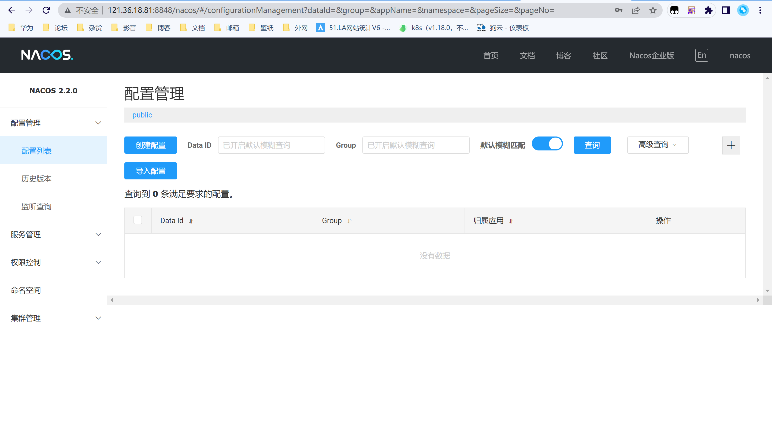This screenshot has width=772, height=439.
Task: Toggle 默认模糊匹配 fuzzy match switch
Action: pyautogui.click(x=547, y=144)
